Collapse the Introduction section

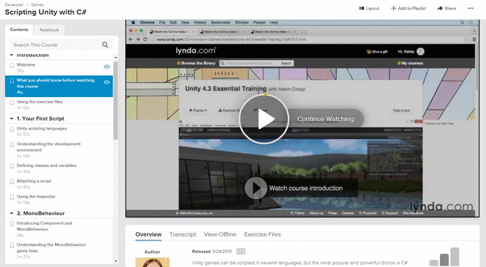[12, 55]
